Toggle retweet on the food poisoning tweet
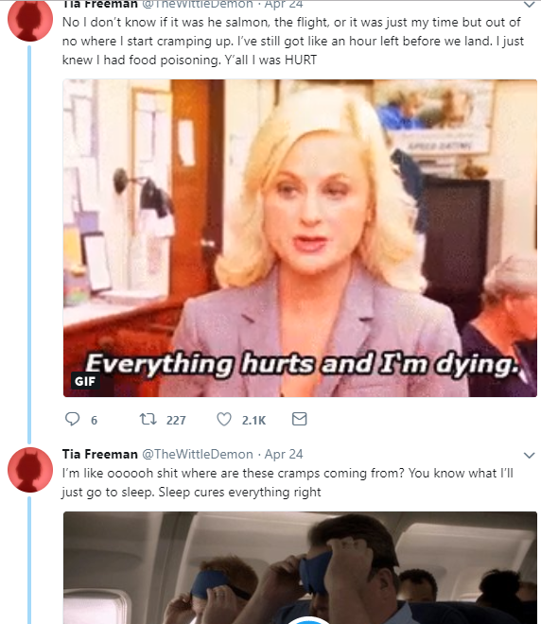Image resolution: width=541 pixels, height=624 pixels. pyautogui.click(x=148, y=419)
